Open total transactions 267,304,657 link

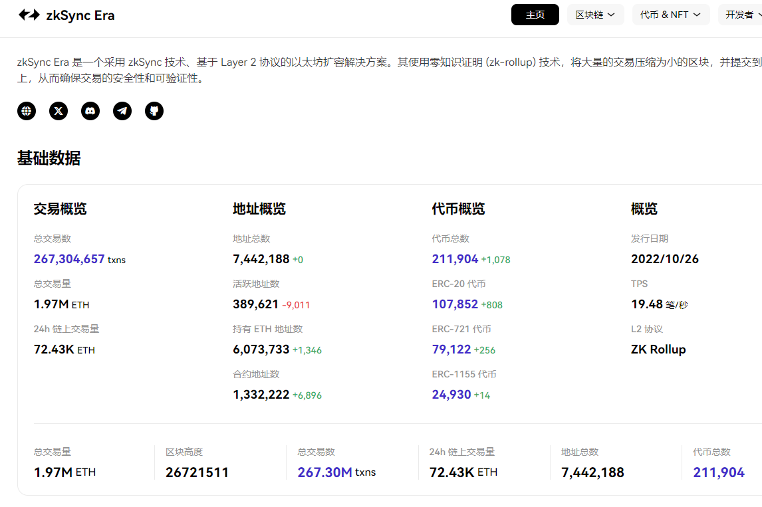coord(69,259)
